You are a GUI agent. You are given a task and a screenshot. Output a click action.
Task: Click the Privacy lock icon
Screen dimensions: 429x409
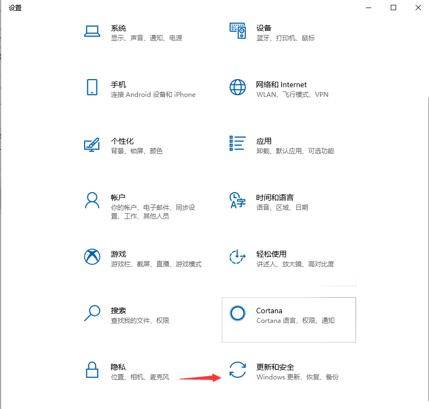point(92,370)
